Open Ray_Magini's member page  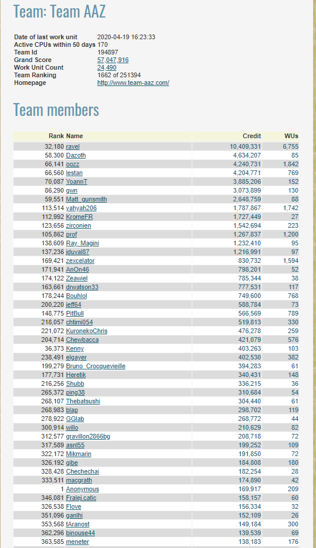[83, 243]
